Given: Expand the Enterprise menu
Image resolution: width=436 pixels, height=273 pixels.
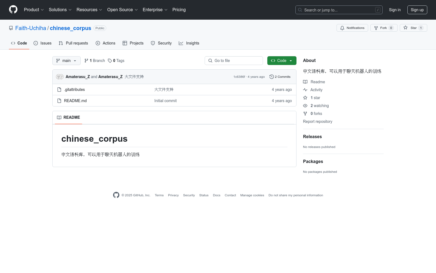Looking at the screenshot, I should coord(155,10).
